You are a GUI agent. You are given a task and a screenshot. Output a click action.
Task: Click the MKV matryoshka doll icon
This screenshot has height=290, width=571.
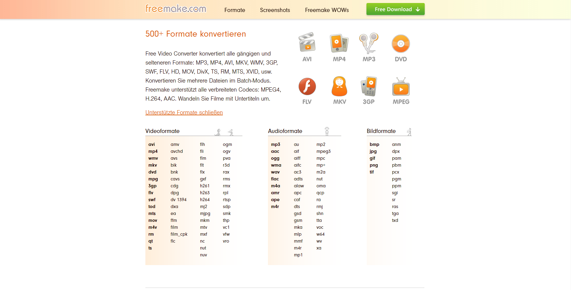click(339, 86)
